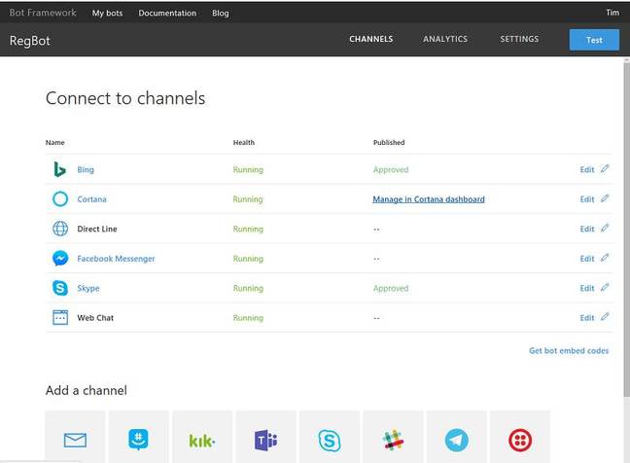Click the pencil icon in the Direct Line row
This screenshot has width=630, height=463.
[605, 228]
